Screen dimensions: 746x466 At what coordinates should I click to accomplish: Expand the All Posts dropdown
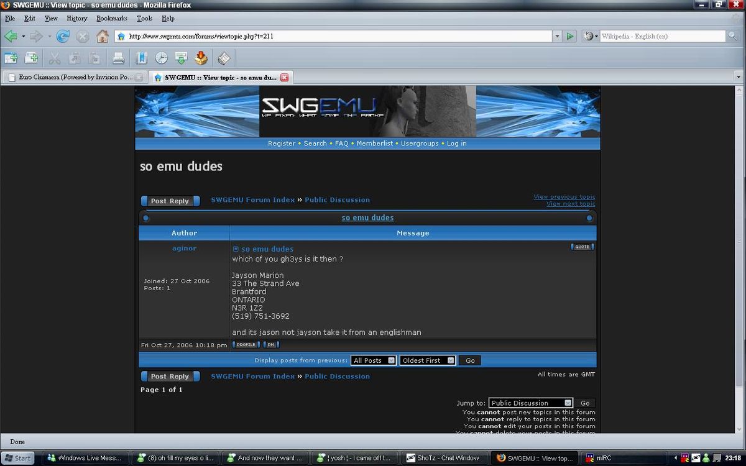373,360
